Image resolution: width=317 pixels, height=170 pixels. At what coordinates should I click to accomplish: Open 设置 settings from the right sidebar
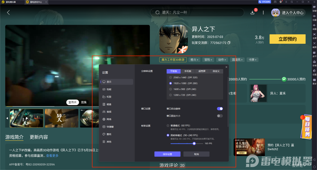coord(314,72)
